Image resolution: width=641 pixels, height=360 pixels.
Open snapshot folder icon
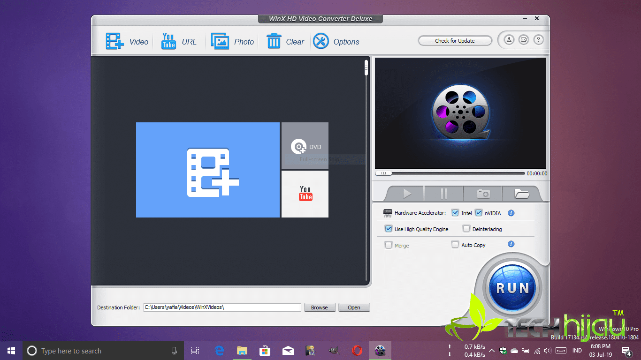[x=521, y=193]
